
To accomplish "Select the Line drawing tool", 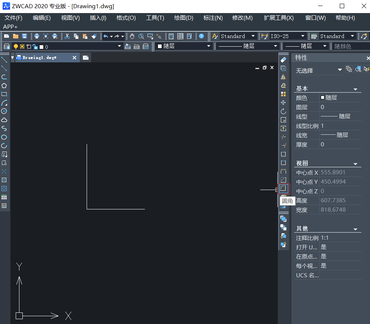I will 4,59.
